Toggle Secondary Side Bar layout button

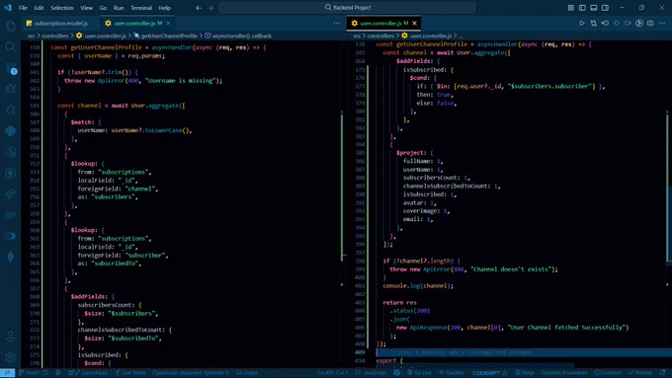click(605, 8)
